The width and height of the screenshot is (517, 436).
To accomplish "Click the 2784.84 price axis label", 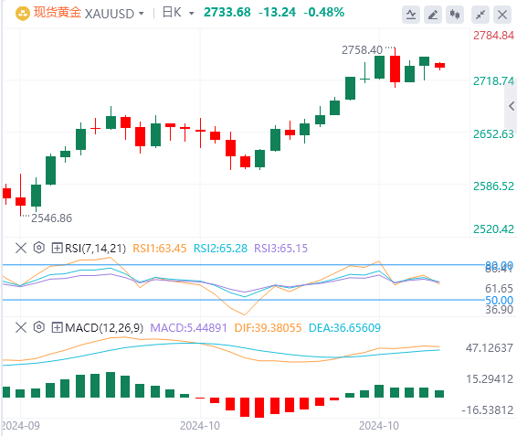I will click(x=493, y=36).
